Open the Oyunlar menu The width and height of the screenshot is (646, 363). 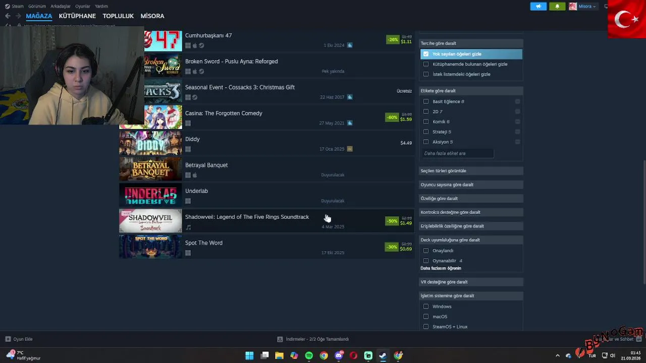[83, 6]
